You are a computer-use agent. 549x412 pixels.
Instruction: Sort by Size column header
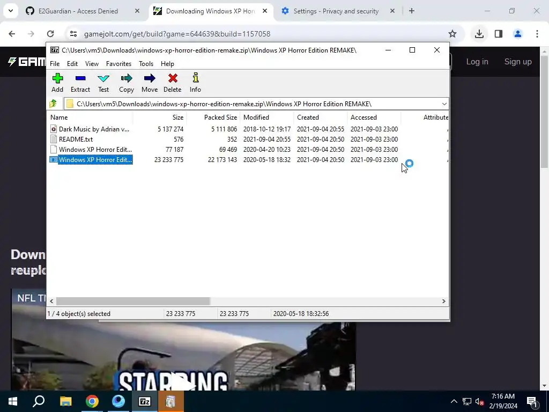(160, 117)
